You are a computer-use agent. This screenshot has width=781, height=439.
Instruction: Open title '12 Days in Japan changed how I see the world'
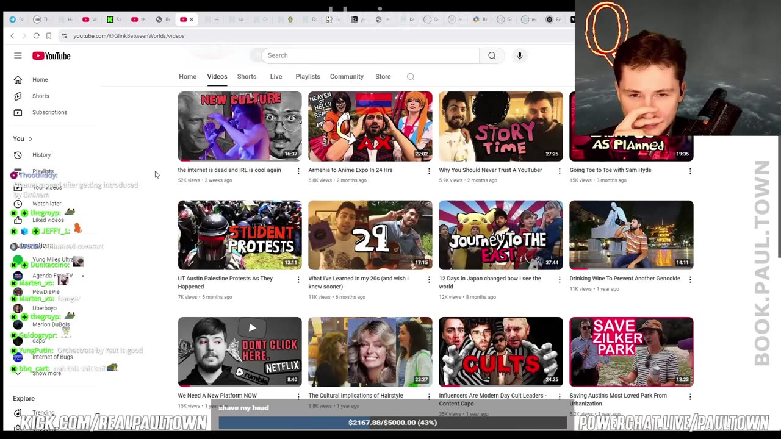coord(489,282)
